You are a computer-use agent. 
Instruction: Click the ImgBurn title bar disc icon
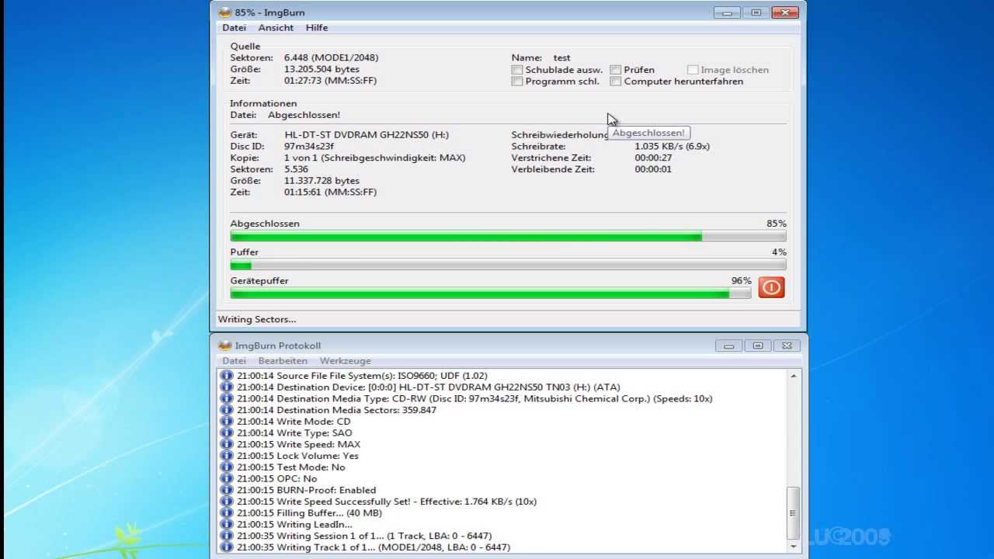point(224,12)
